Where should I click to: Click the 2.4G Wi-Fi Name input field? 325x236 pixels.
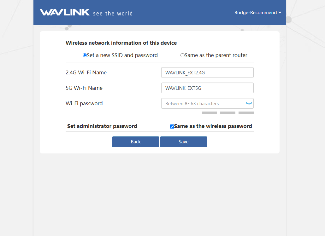pos(207,72)
